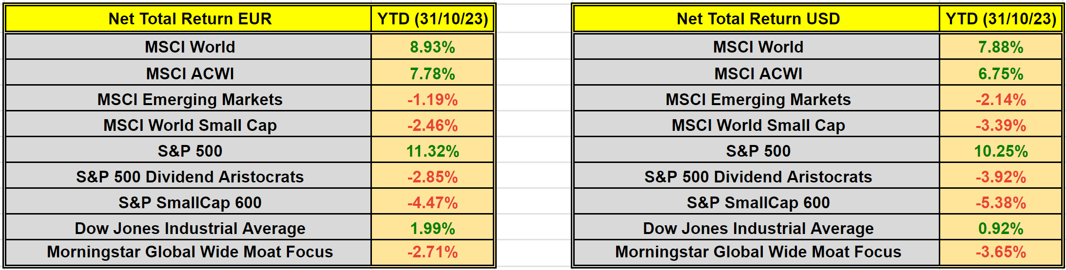Click the 11.32% S&P 500 EUR value
The image size is (1066, 270).
[433, 150]
